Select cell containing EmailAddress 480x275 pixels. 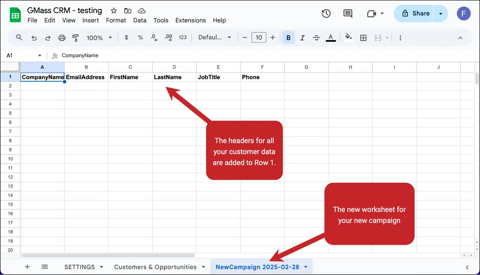(x=86, y=77)
